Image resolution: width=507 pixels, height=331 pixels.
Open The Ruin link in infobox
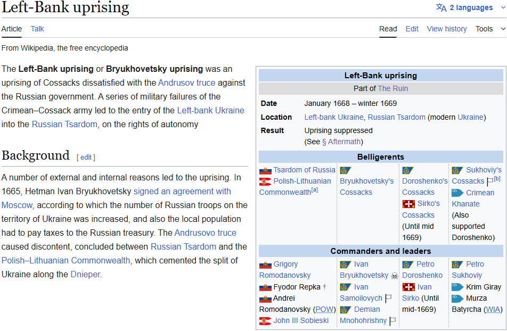click(393, 88)
